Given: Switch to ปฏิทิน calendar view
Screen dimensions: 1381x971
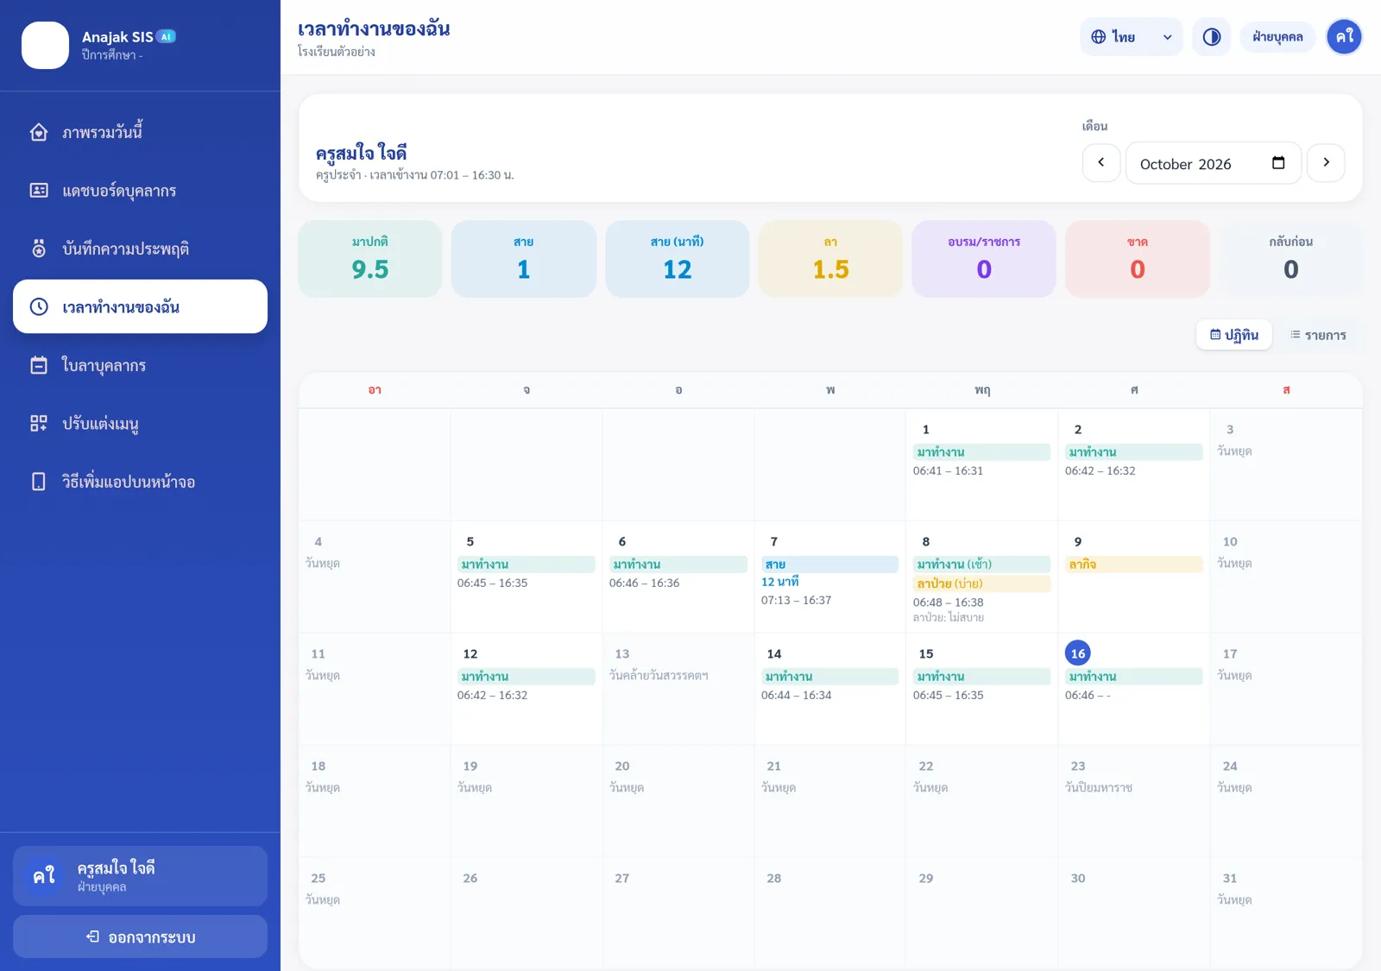Looking at the screenshot, I should (1234, 335).
